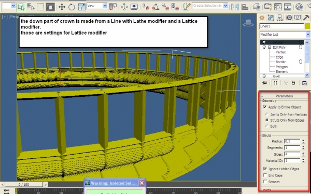Open the Hierarchy panel tab icon
The width and height of the screenshot is (311, 194).
[280, 18]
